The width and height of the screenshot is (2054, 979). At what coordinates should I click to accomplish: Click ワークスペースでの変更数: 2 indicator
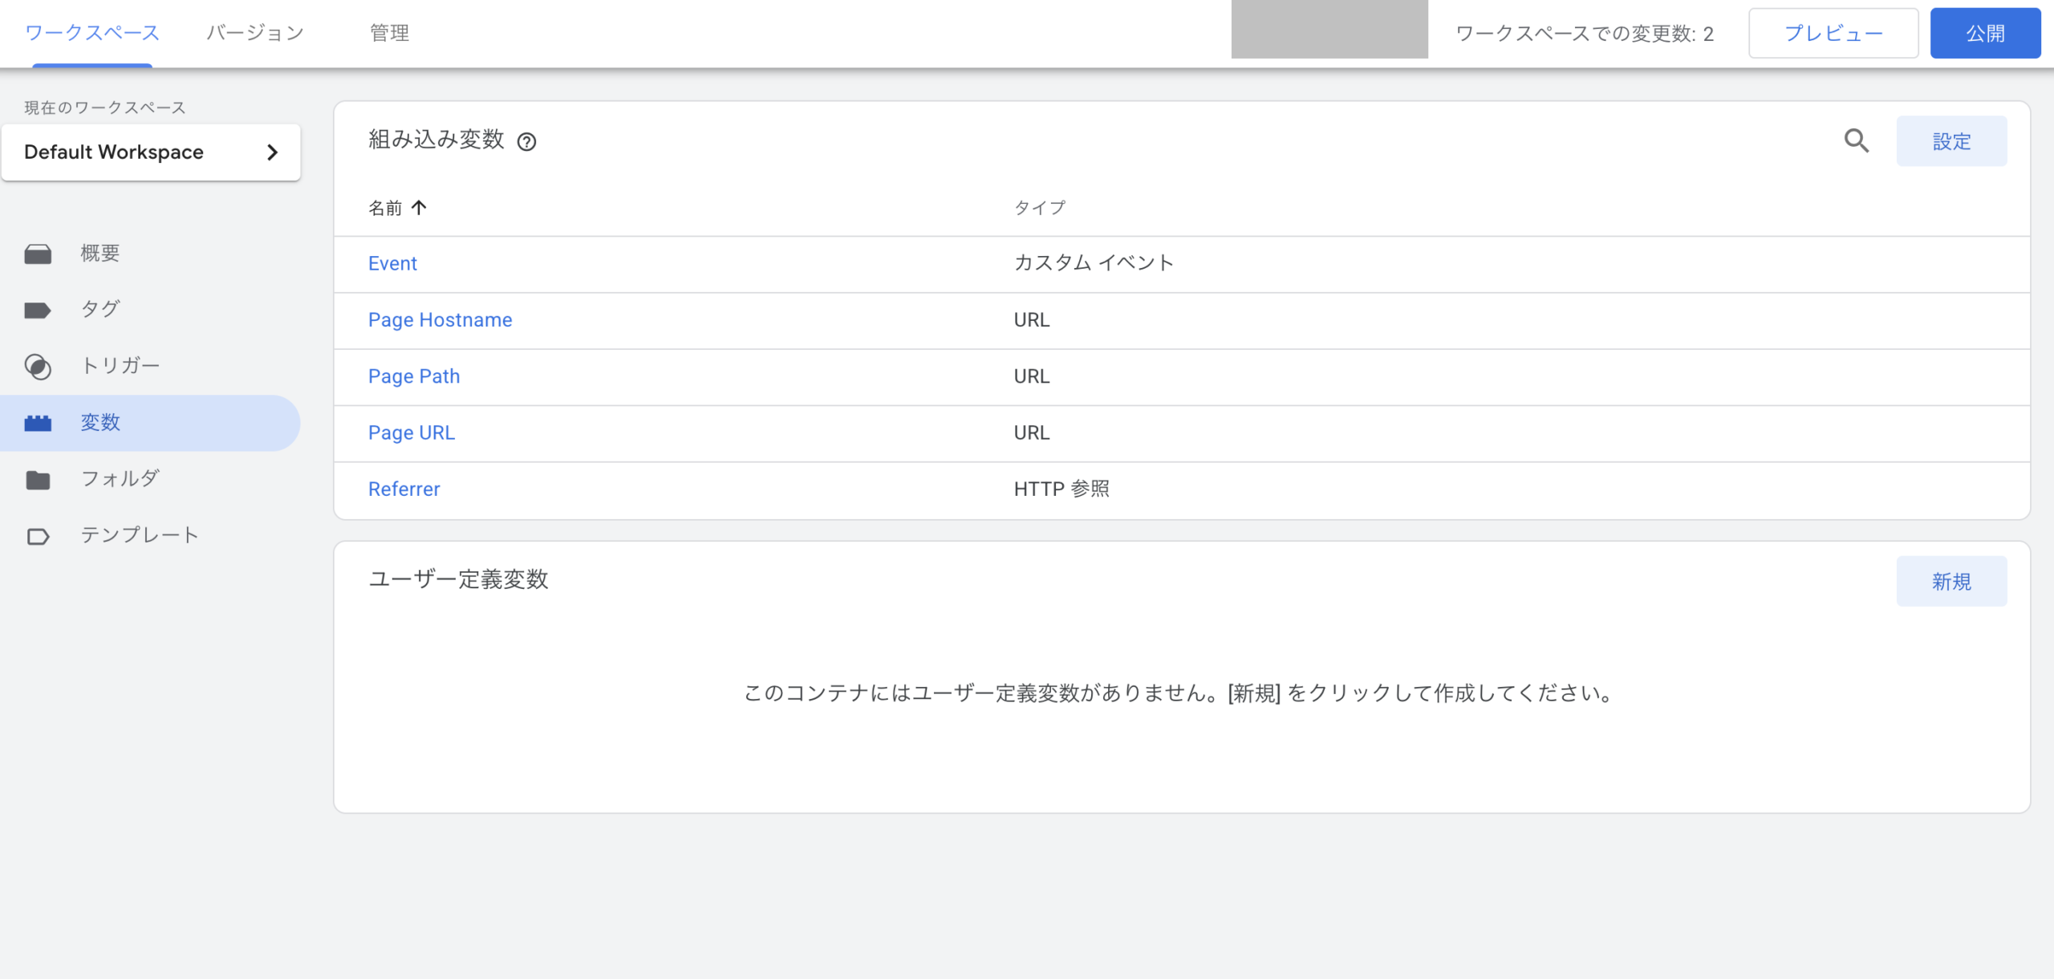1584,33
